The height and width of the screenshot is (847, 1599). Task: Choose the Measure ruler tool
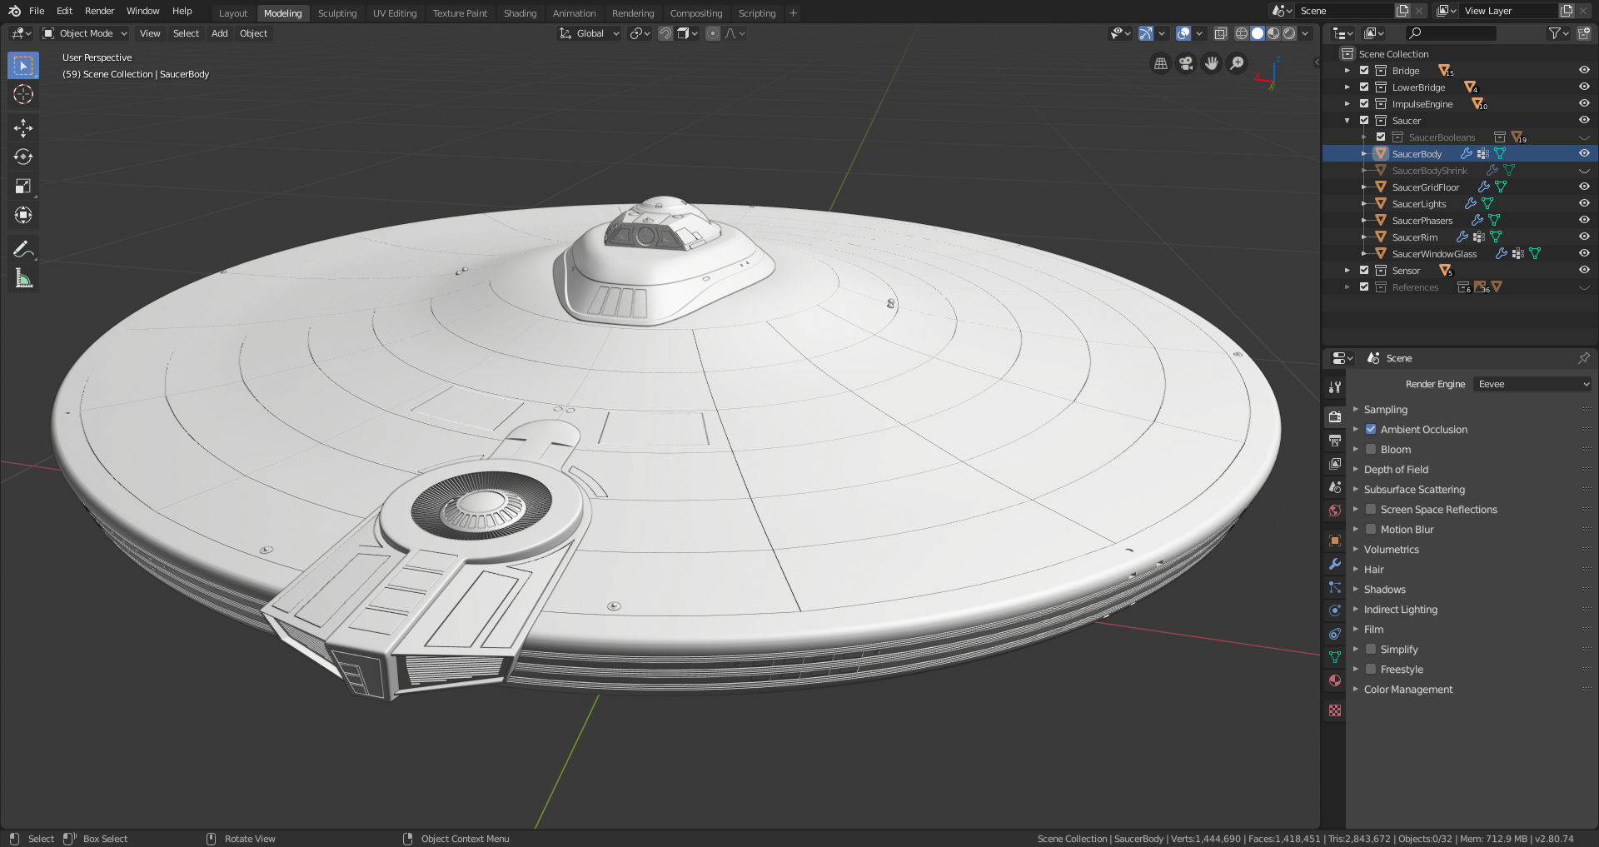[23, 279]
